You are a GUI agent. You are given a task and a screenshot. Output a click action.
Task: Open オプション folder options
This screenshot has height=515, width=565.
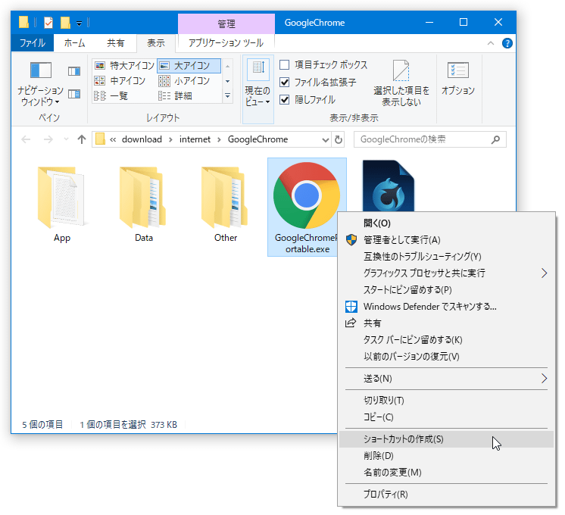pos(458,78)
